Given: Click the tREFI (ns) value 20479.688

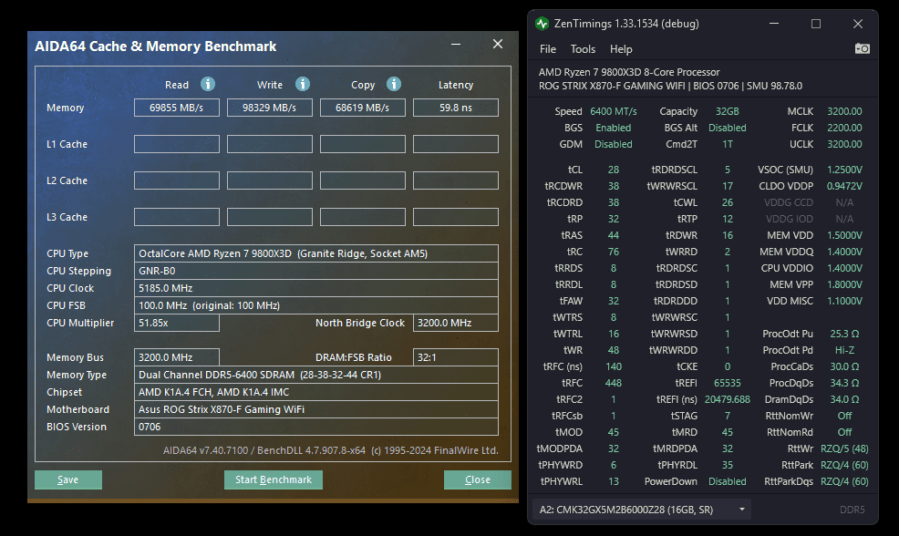Looking at the screenshot, I should [727, 399].
